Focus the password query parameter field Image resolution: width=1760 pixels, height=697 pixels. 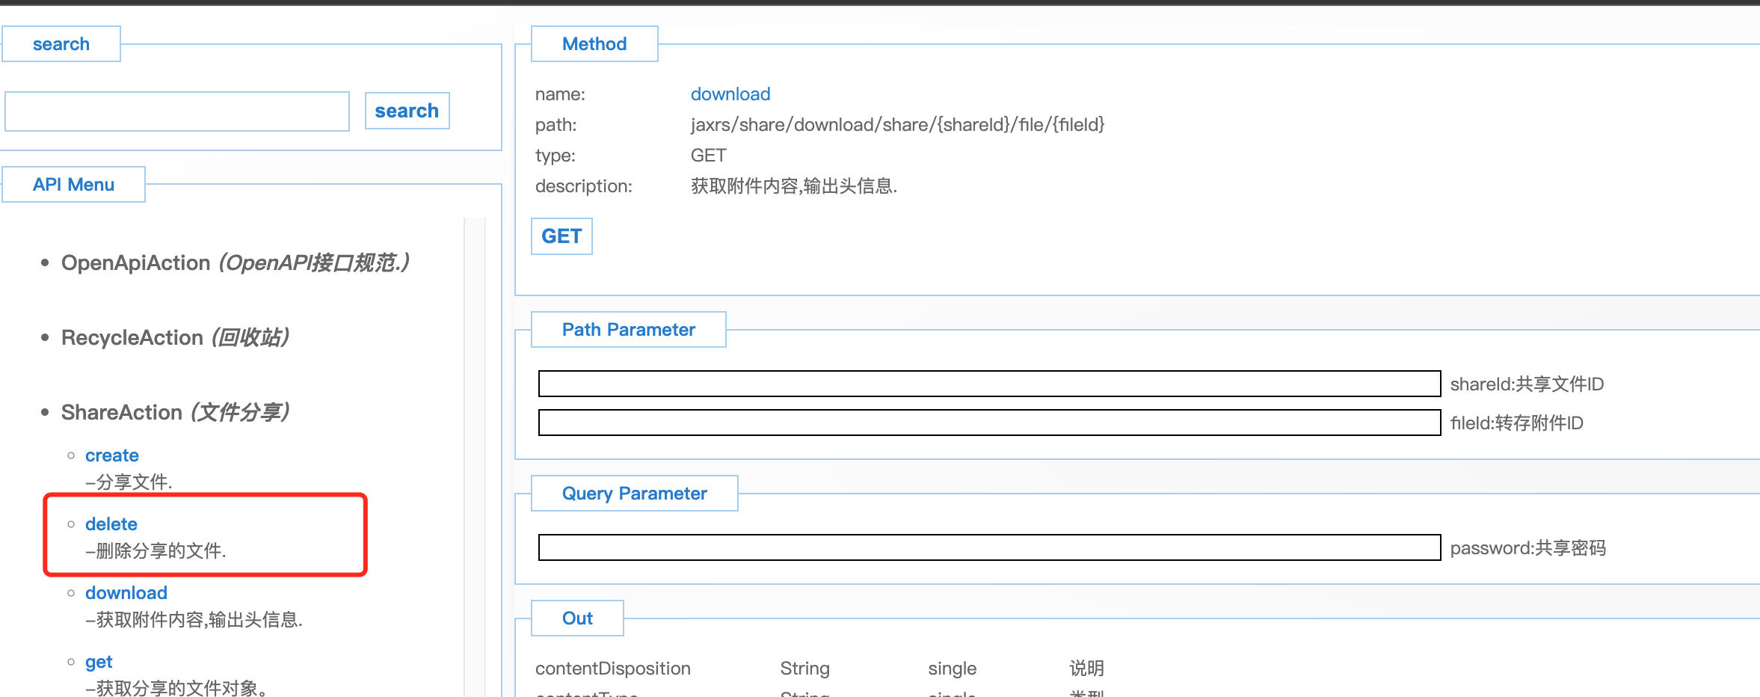pos(989,547)
